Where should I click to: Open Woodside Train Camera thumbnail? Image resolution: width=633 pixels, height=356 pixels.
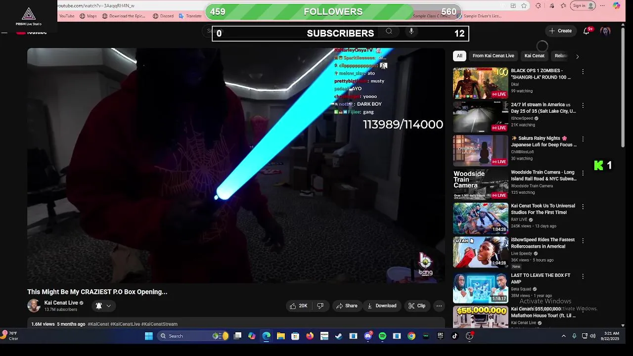click(481, 184)
